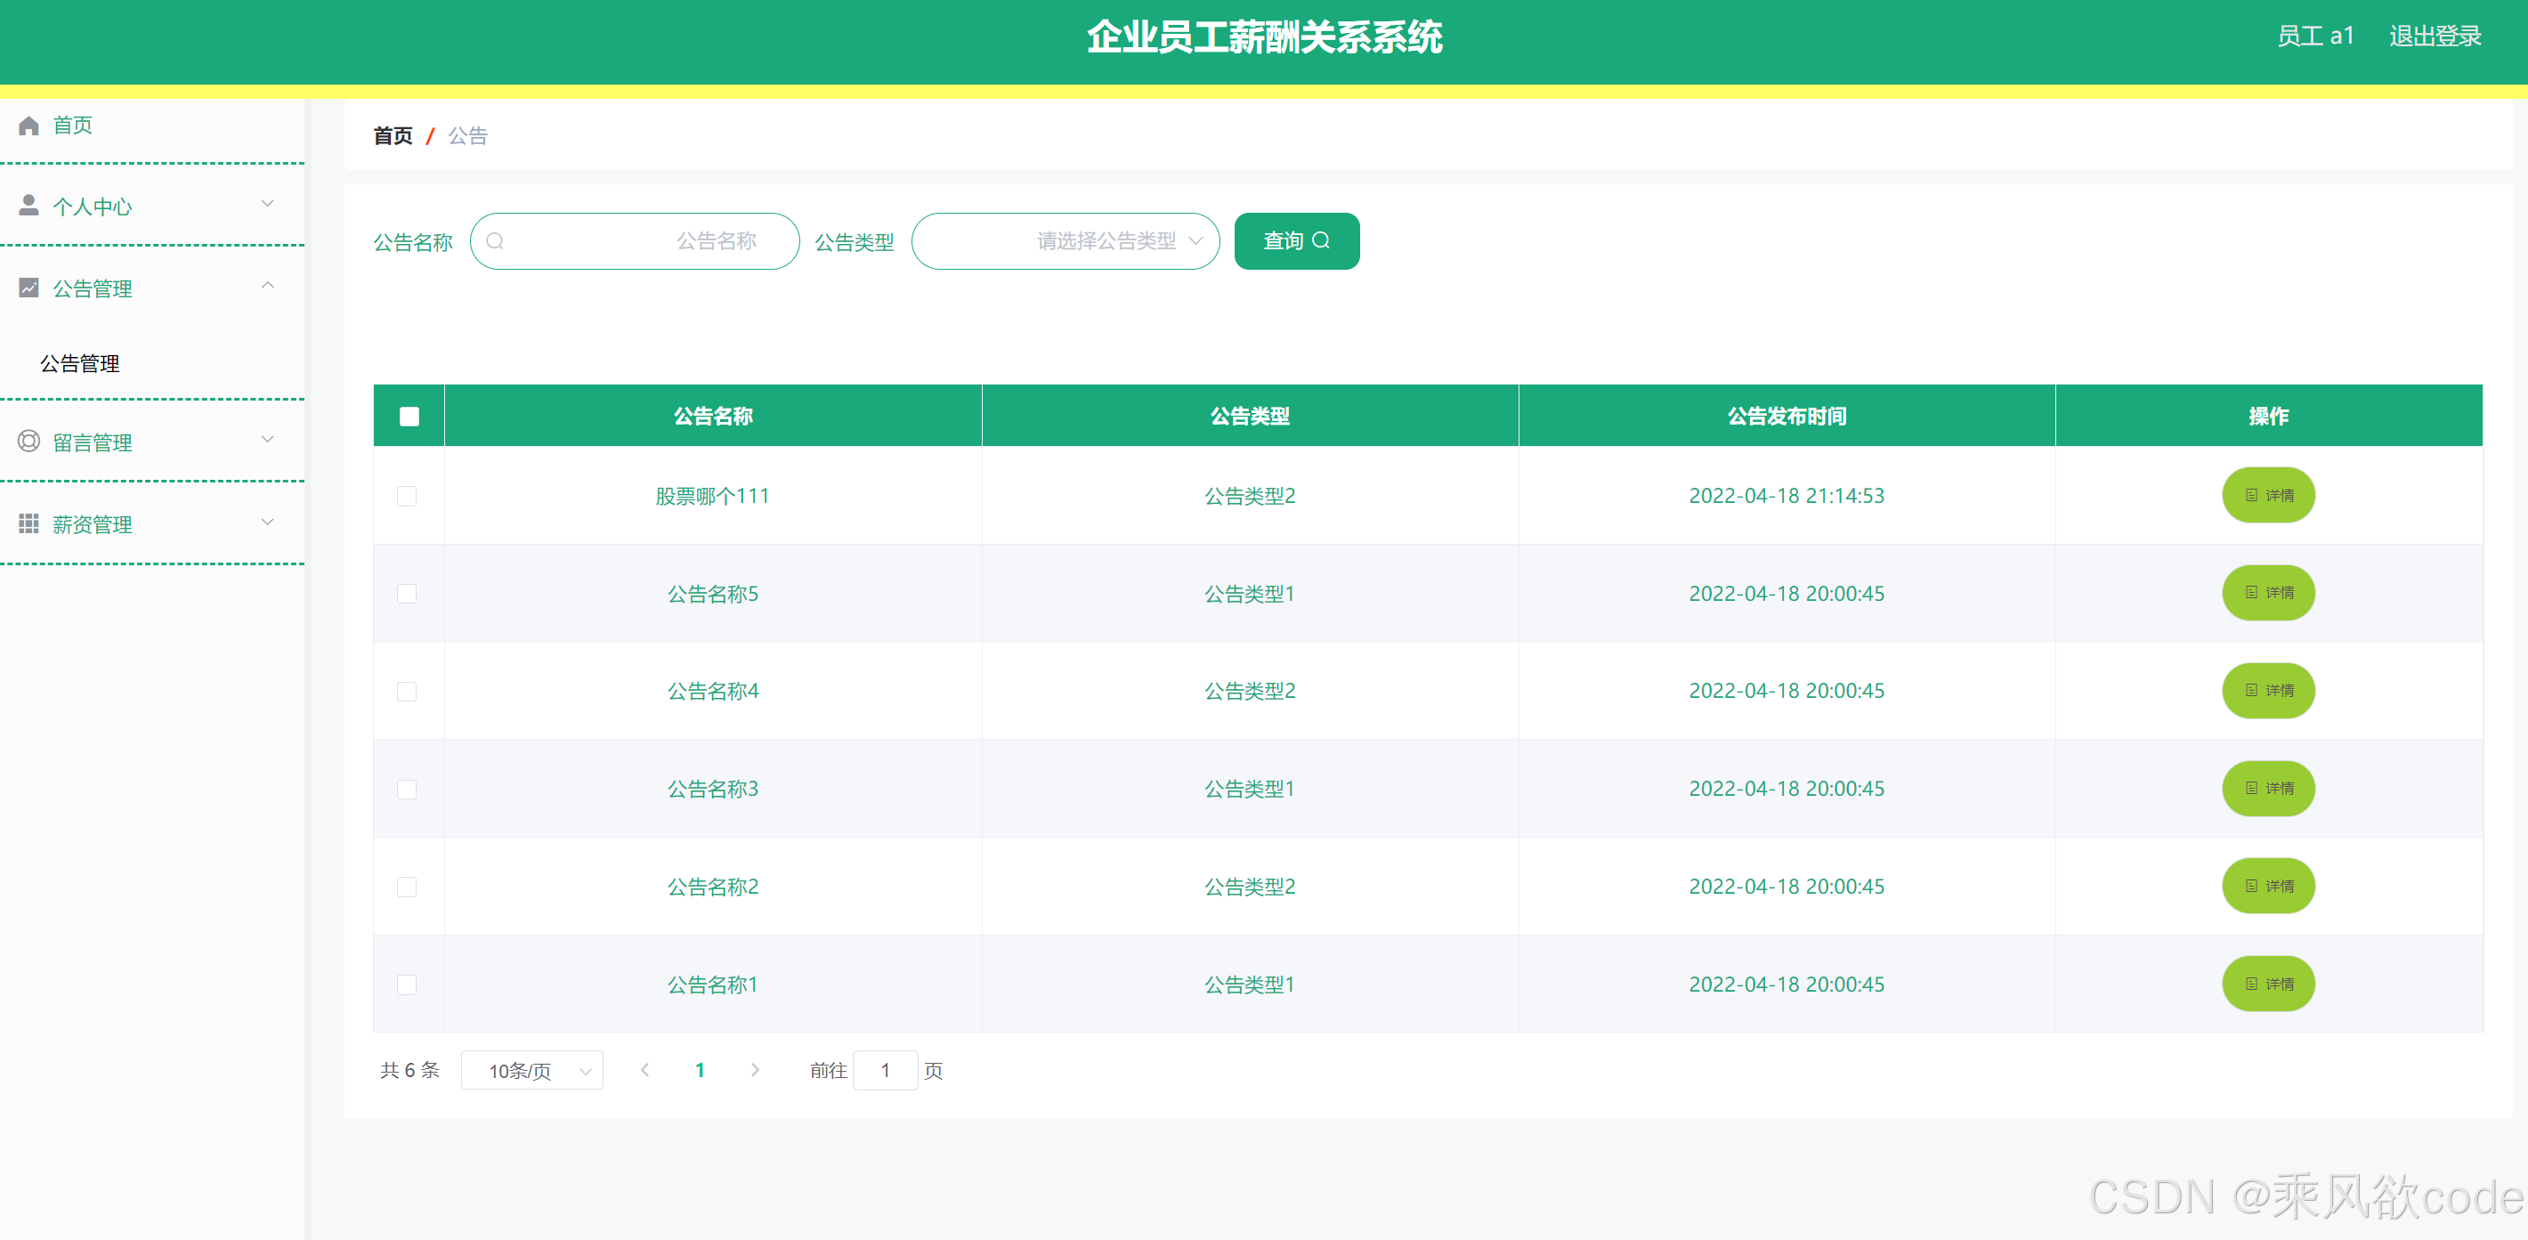Open 详情 for 公告名称5
2528x1240 pixels.
(x=2267, y=594)
